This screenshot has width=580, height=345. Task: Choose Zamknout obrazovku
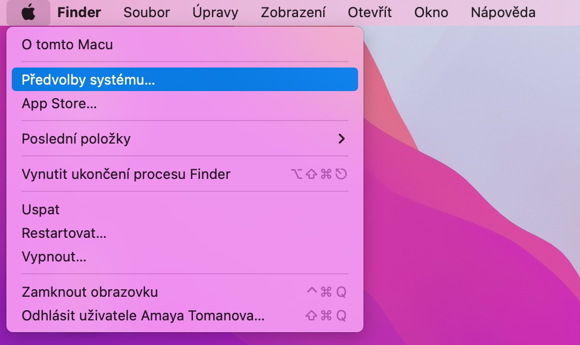pyautogui.click(x=90, y=292)
